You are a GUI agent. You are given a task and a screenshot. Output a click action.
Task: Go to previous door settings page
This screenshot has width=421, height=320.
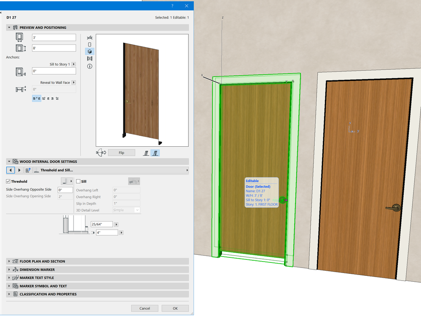pos(11,170)
